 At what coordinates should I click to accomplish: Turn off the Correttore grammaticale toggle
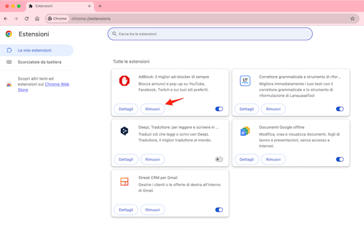(x=339, y=109)
